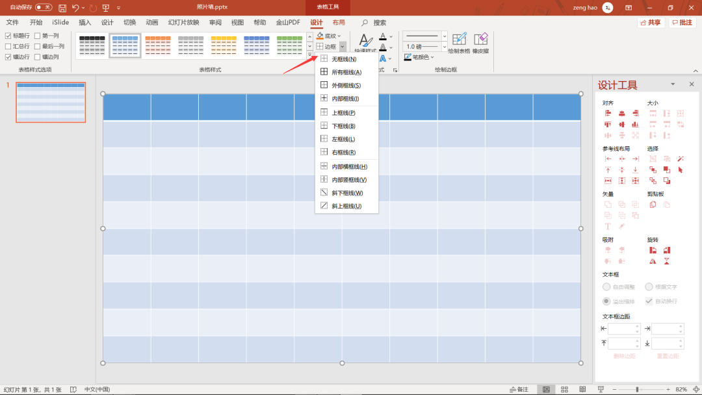Click align left icon in 对齐 section
702x395 pixels.
pos(608,114)
